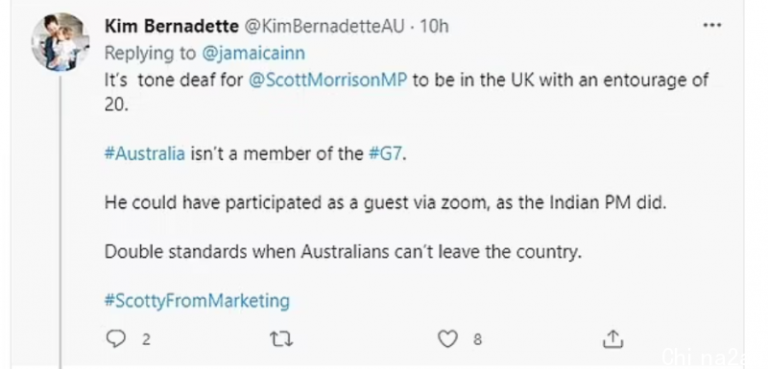The height and width of the screenshot is (369, 768).
Task: Open the #Australia hashtag
Action: pos(145,154)
